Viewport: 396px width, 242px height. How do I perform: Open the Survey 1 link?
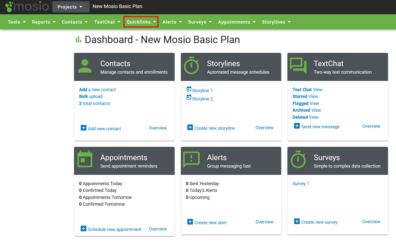(301, 184)
